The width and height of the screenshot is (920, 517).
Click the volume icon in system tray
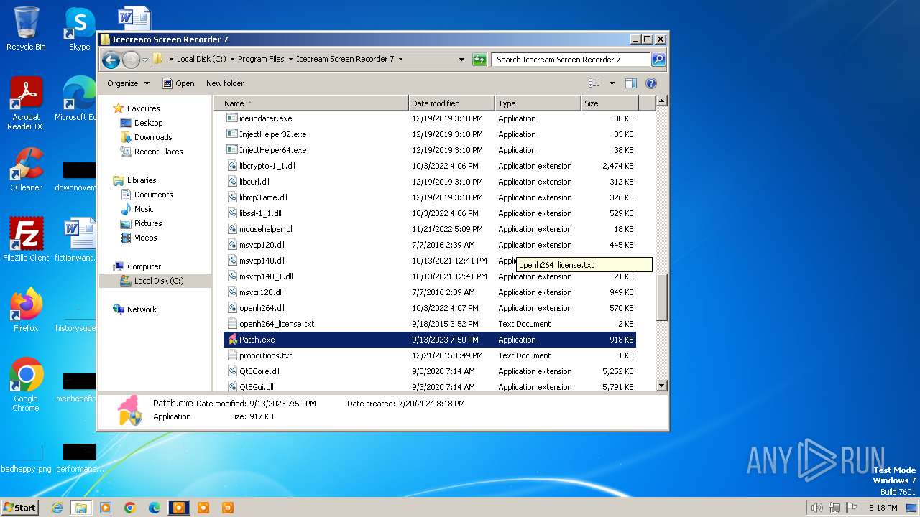[x=816, y=508]
